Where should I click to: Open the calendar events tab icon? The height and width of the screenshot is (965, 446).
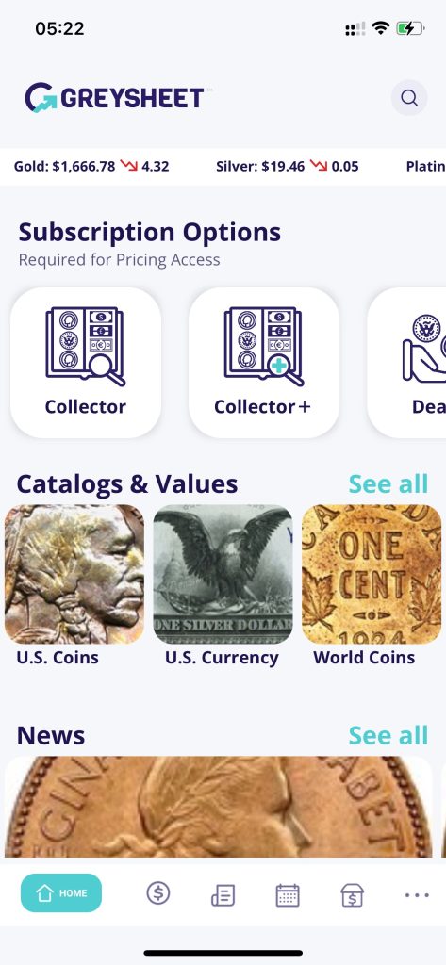(288, 895)
